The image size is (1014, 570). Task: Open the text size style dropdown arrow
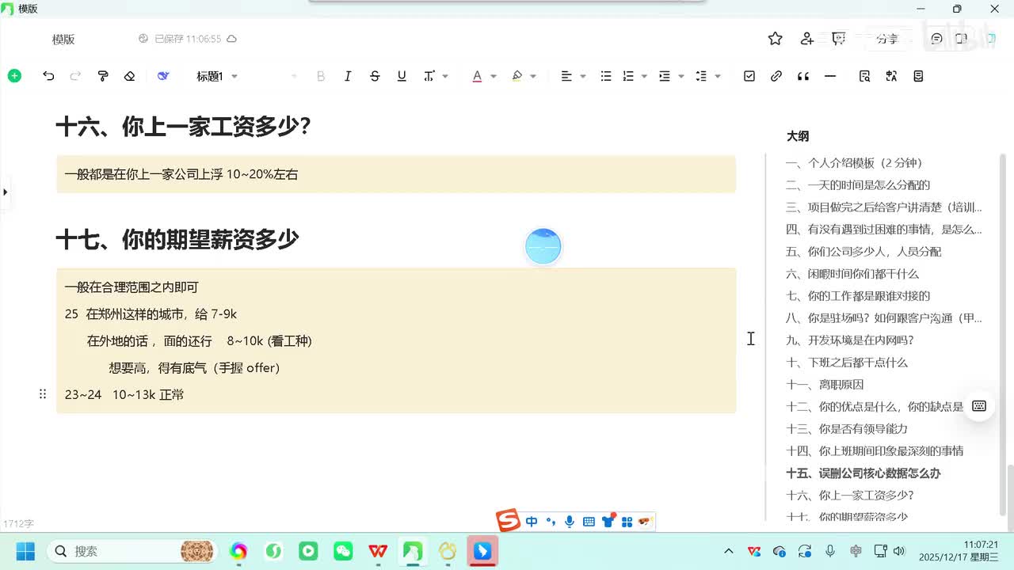coord(445,76)
